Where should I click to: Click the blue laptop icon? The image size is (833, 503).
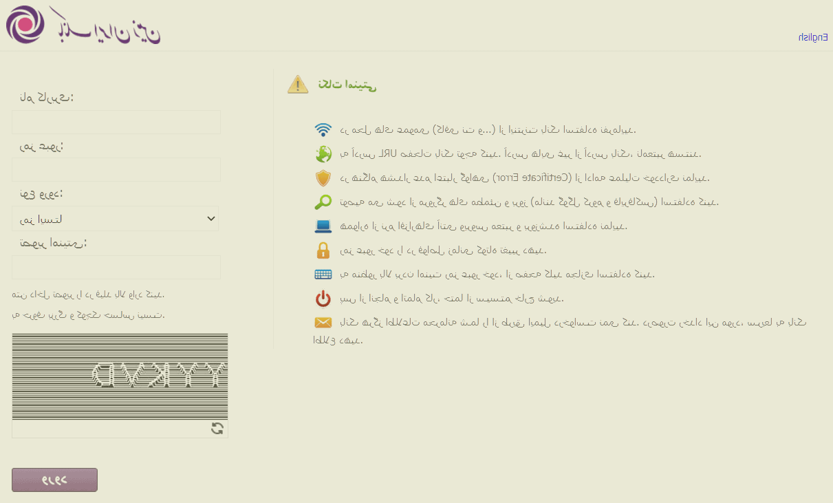[x=323, y=226]
